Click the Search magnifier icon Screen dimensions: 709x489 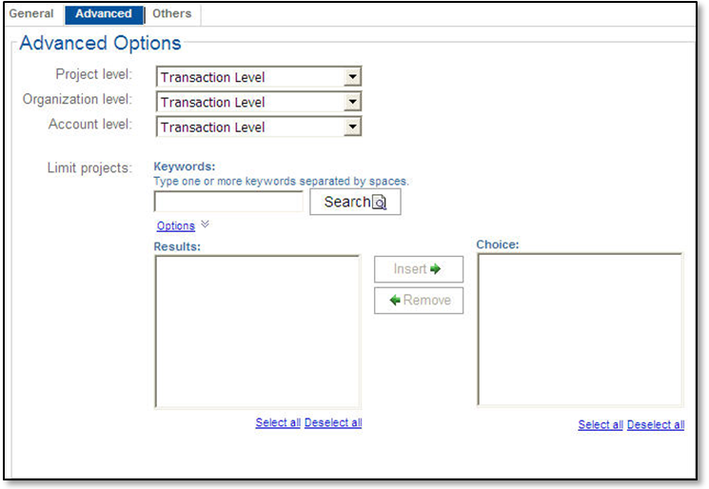tap(380, 203)
